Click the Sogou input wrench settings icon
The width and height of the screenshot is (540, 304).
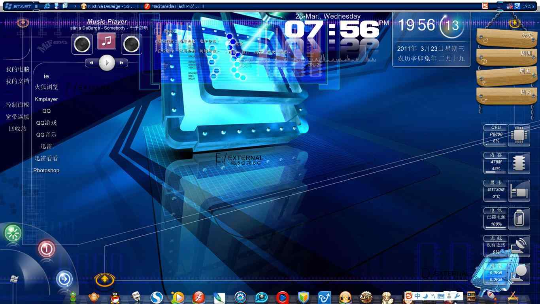coord(457,296)
